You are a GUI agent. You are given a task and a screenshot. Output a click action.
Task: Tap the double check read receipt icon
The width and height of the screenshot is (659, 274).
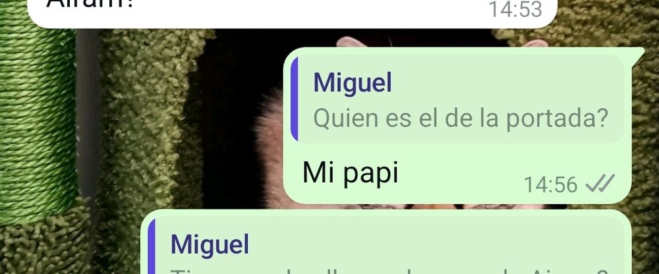(x=600, y=183)
